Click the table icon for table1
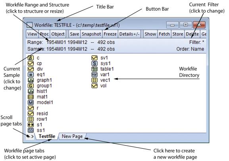This screenshot has height=161, width=229. (94, 69)
